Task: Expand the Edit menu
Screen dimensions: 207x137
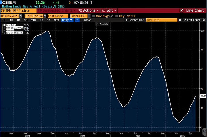Action: coord(109,11)
